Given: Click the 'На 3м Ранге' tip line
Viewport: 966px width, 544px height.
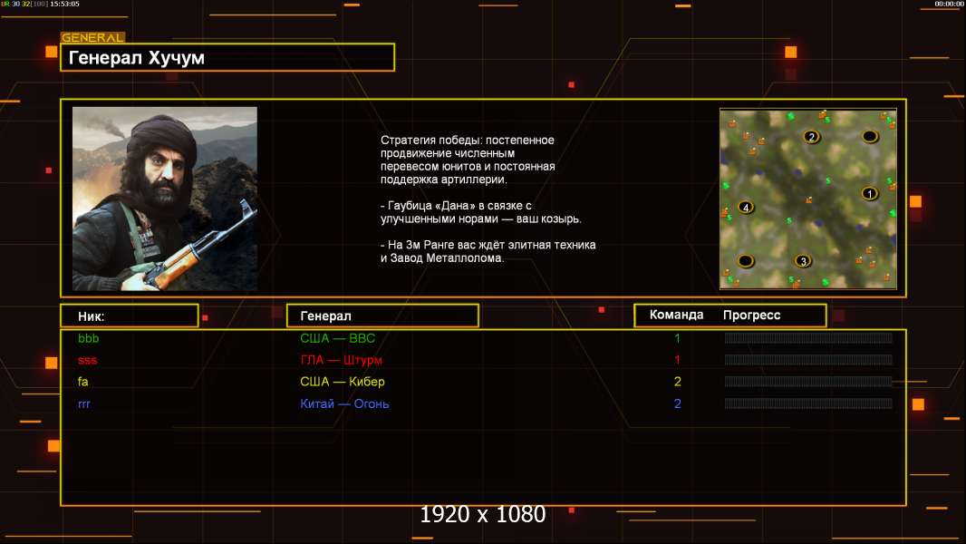Looking at the screenshot, I should (488, 251).
